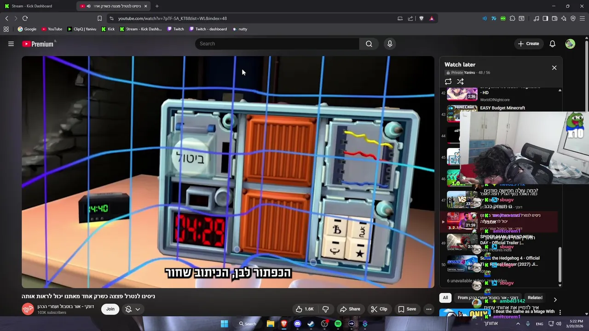Click the Clip button

(379, 309)
